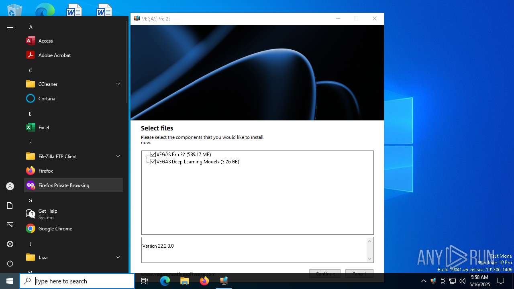Open the notification center icon

501,281
